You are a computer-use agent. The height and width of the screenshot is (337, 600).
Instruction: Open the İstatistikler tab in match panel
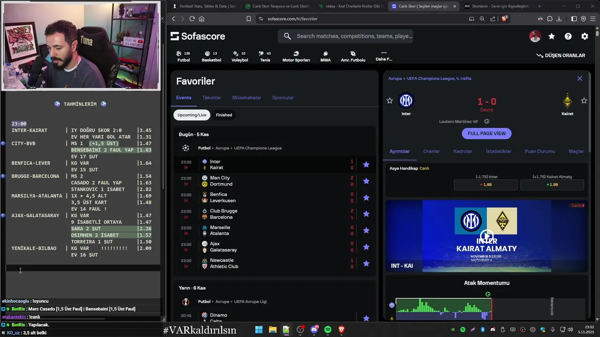(x=499, y=151)
